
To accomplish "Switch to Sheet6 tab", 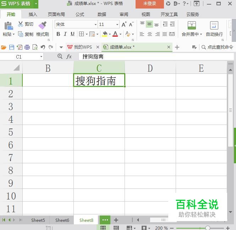I will click(x=62, y=220).
